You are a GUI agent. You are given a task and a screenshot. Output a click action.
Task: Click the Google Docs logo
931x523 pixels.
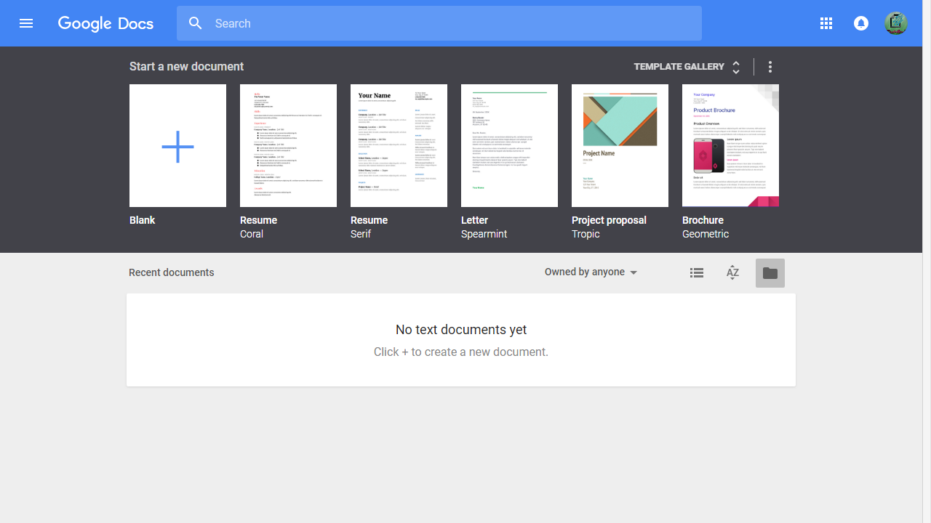coord(106,23)
